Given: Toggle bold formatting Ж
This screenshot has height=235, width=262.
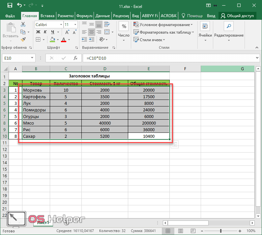Looking at the screenshot, I should coord(38,32).
